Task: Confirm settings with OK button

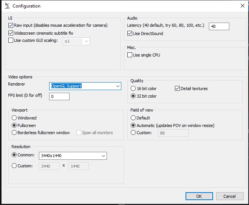Action: (x=199, y=196)
